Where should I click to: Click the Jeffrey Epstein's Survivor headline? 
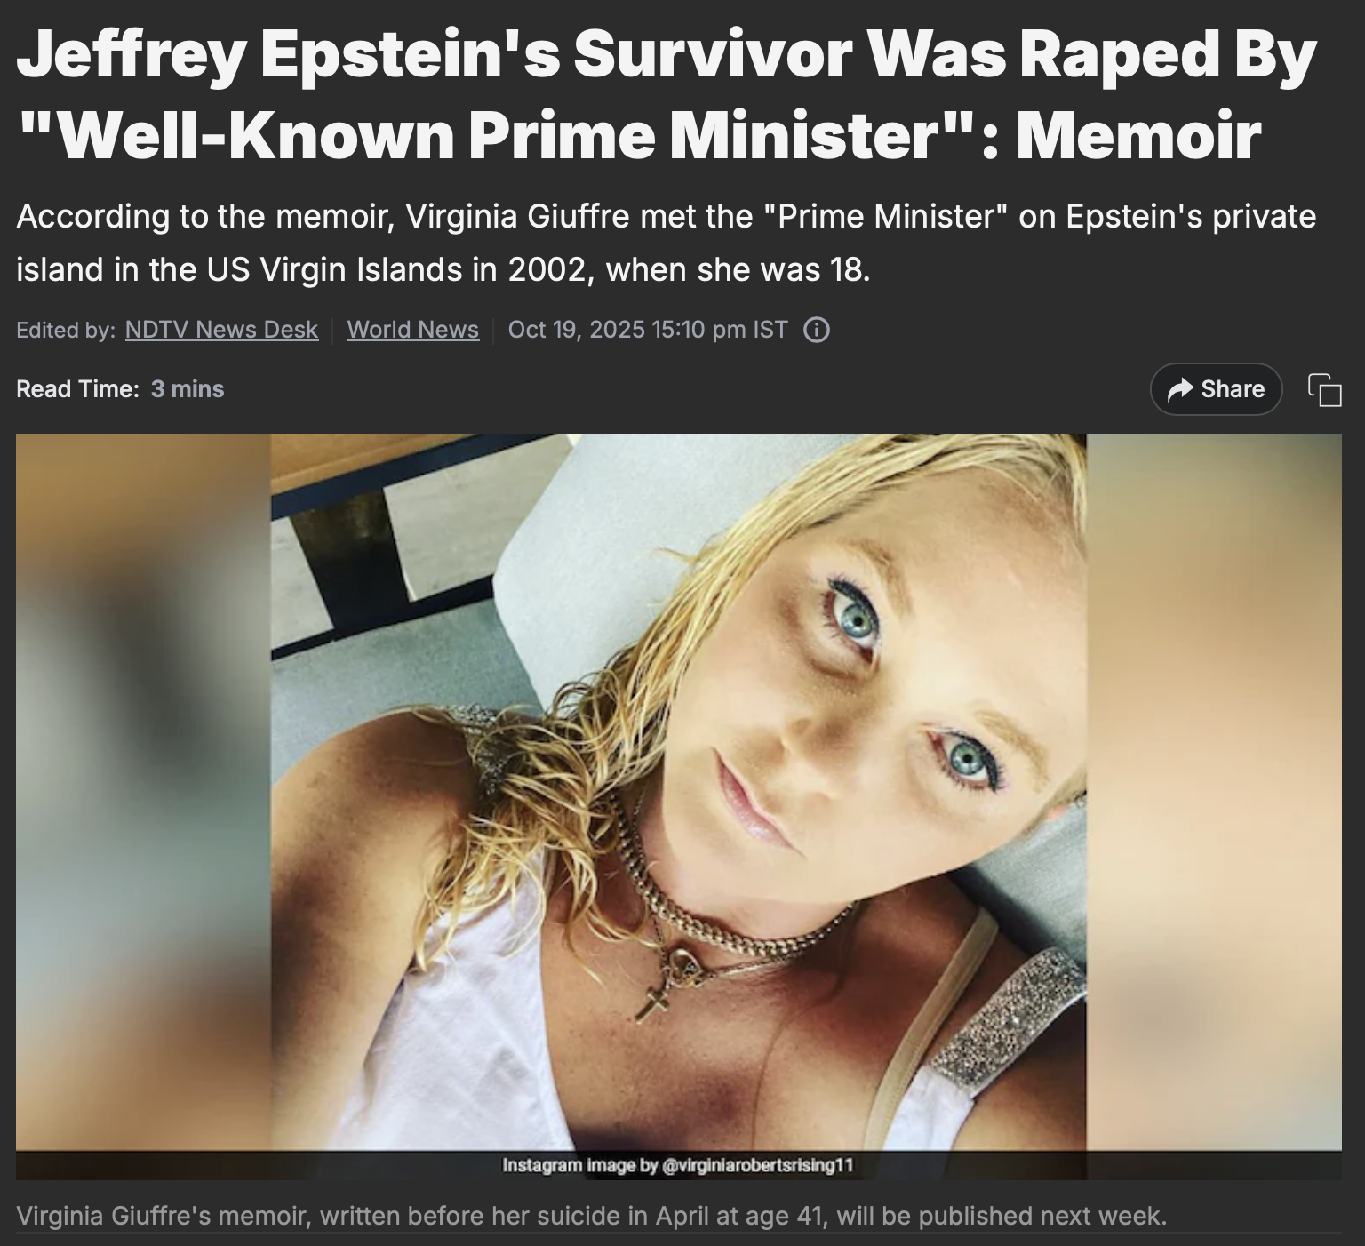tap(666, 92)
